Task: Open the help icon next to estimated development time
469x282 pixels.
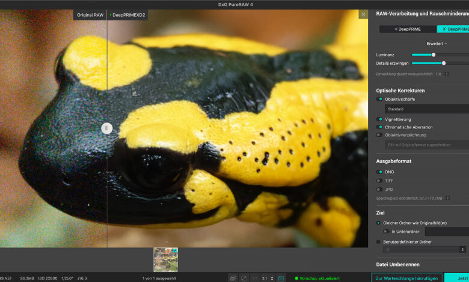Action: (x=447, y=74)
